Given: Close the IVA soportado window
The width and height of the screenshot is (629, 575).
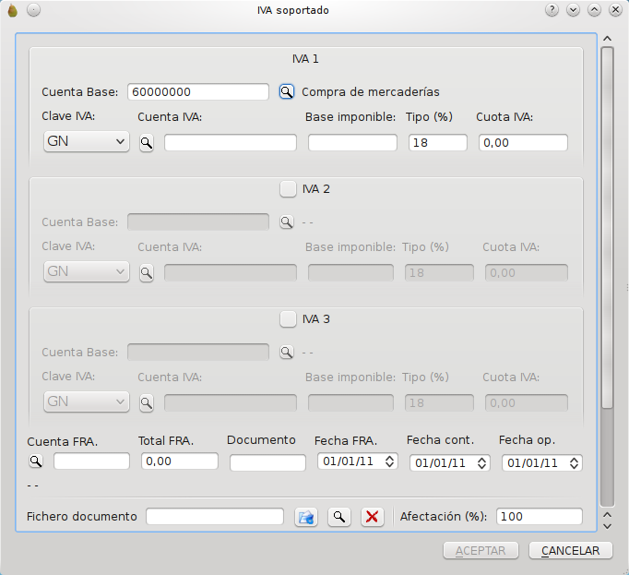Looking at the screenshot, I should pyautogui.click(x=615, y=9).
